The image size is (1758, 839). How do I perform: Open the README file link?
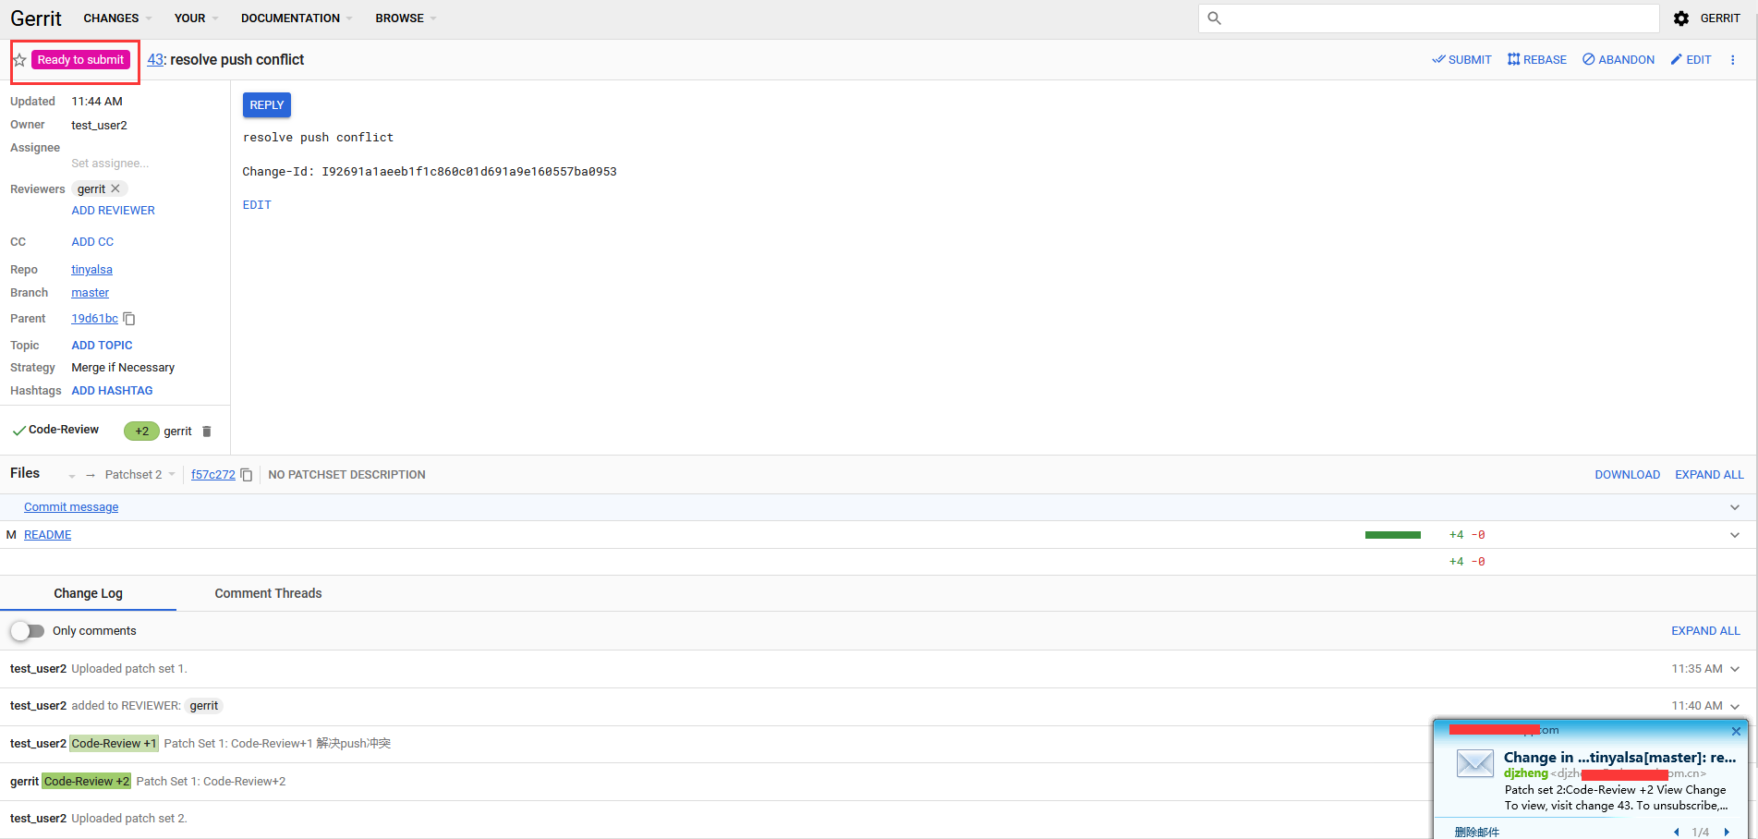pos(47,535)
